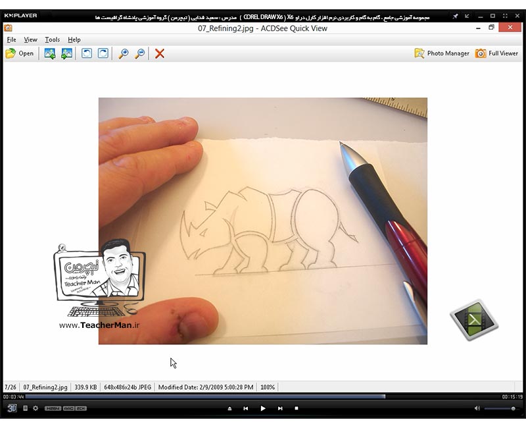Restore down the ACDSee Quick View window
The image size is (526, 428).
491,28
